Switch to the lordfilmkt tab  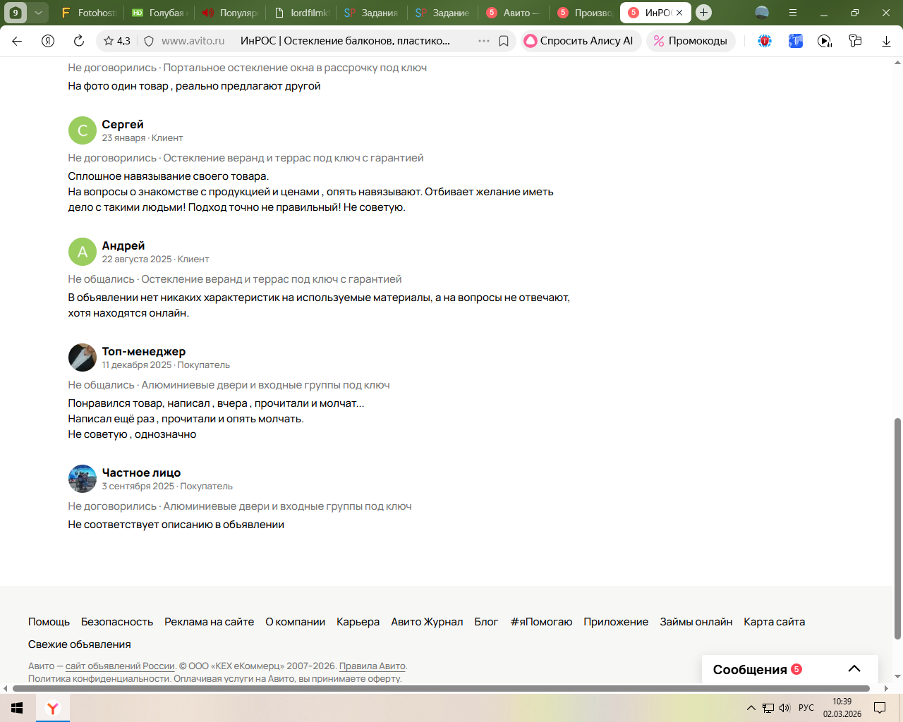coord(302,13)
